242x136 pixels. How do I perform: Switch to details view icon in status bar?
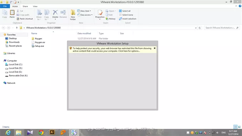pos(235,127)
